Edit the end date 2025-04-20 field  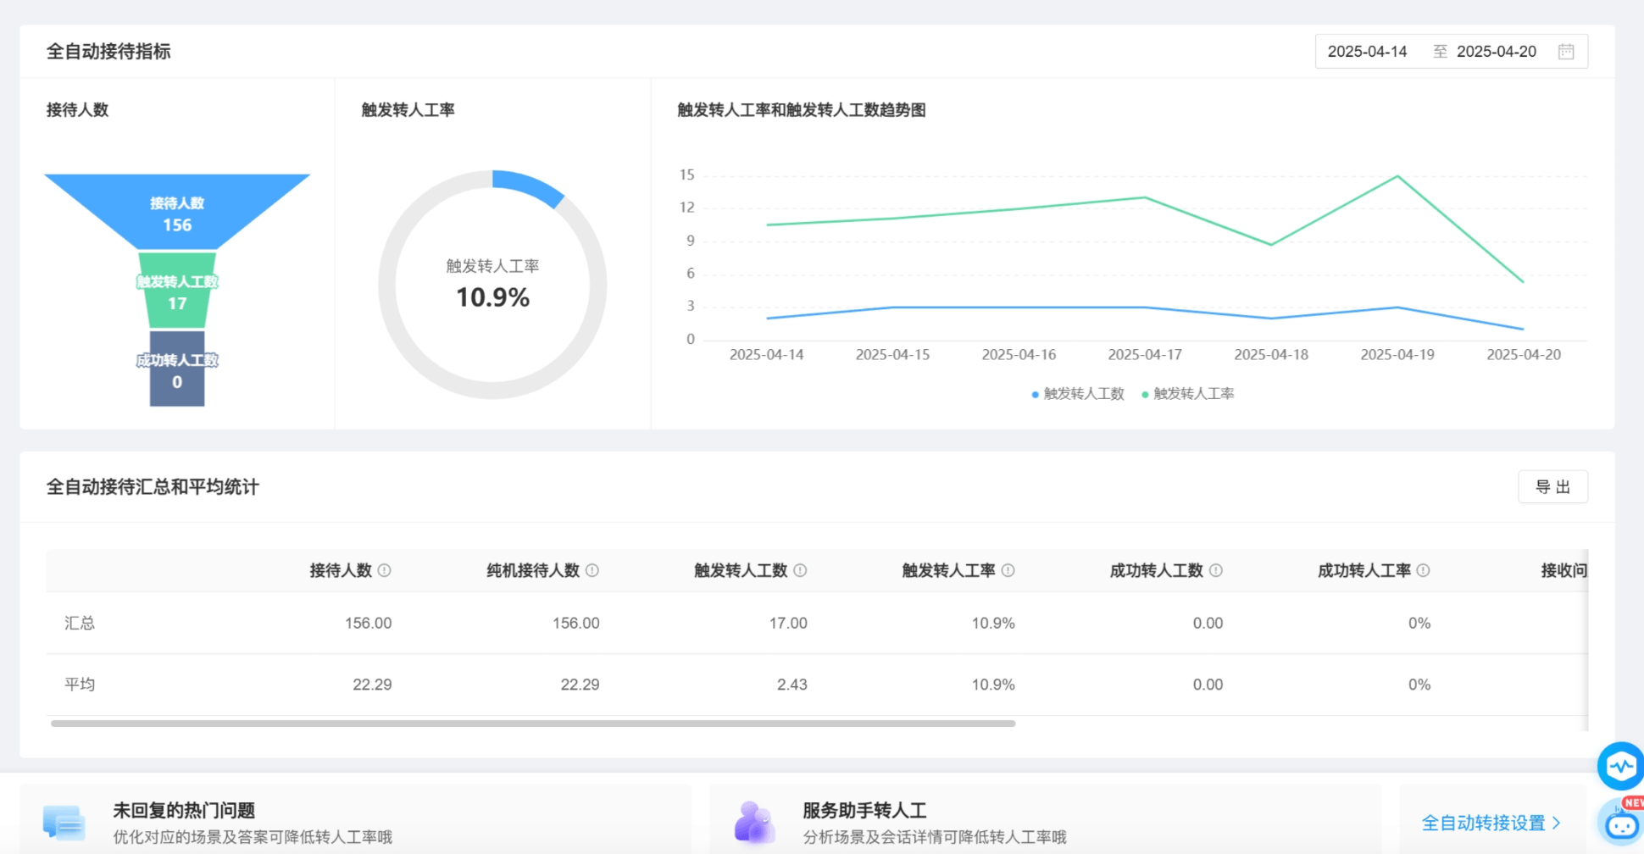[x=1496, y=52]
